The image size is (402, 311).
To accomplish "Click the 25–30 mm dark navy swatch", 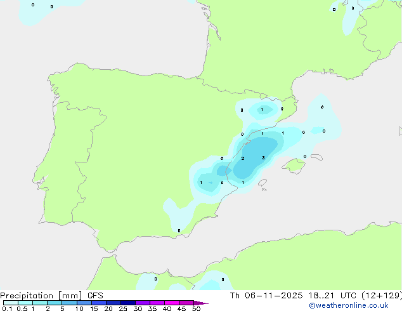I will pyautogui.click(x=128, y=303).
